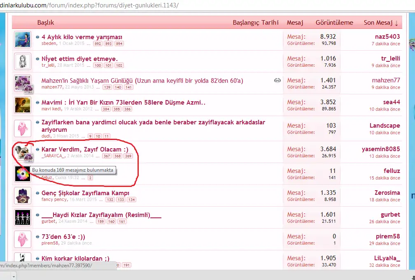Screen dimensions: 415x280
Task: Click the Mesaj column header
Action: 295,23
